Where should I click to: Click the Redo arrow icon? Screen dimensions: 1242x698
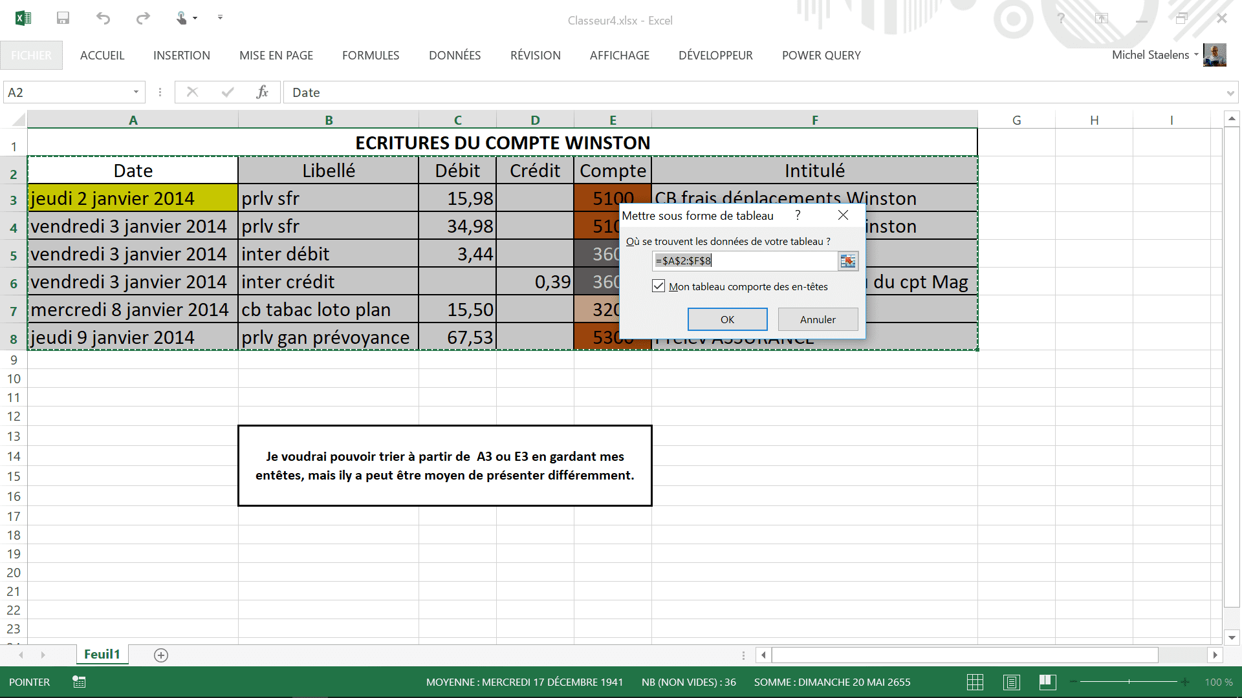point(143,18)
